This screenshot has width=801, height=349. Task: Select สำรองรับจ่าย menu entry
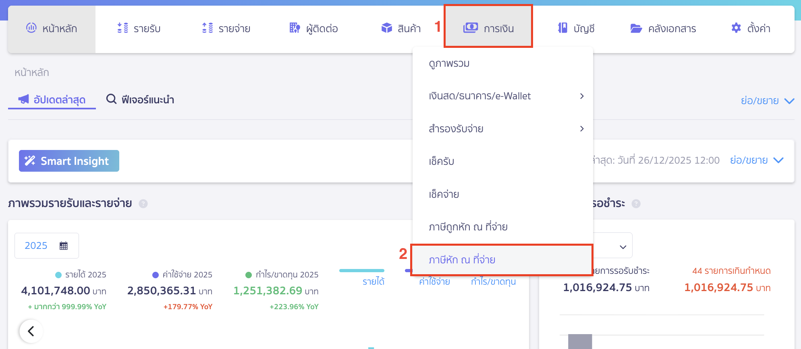coord(503,129)
